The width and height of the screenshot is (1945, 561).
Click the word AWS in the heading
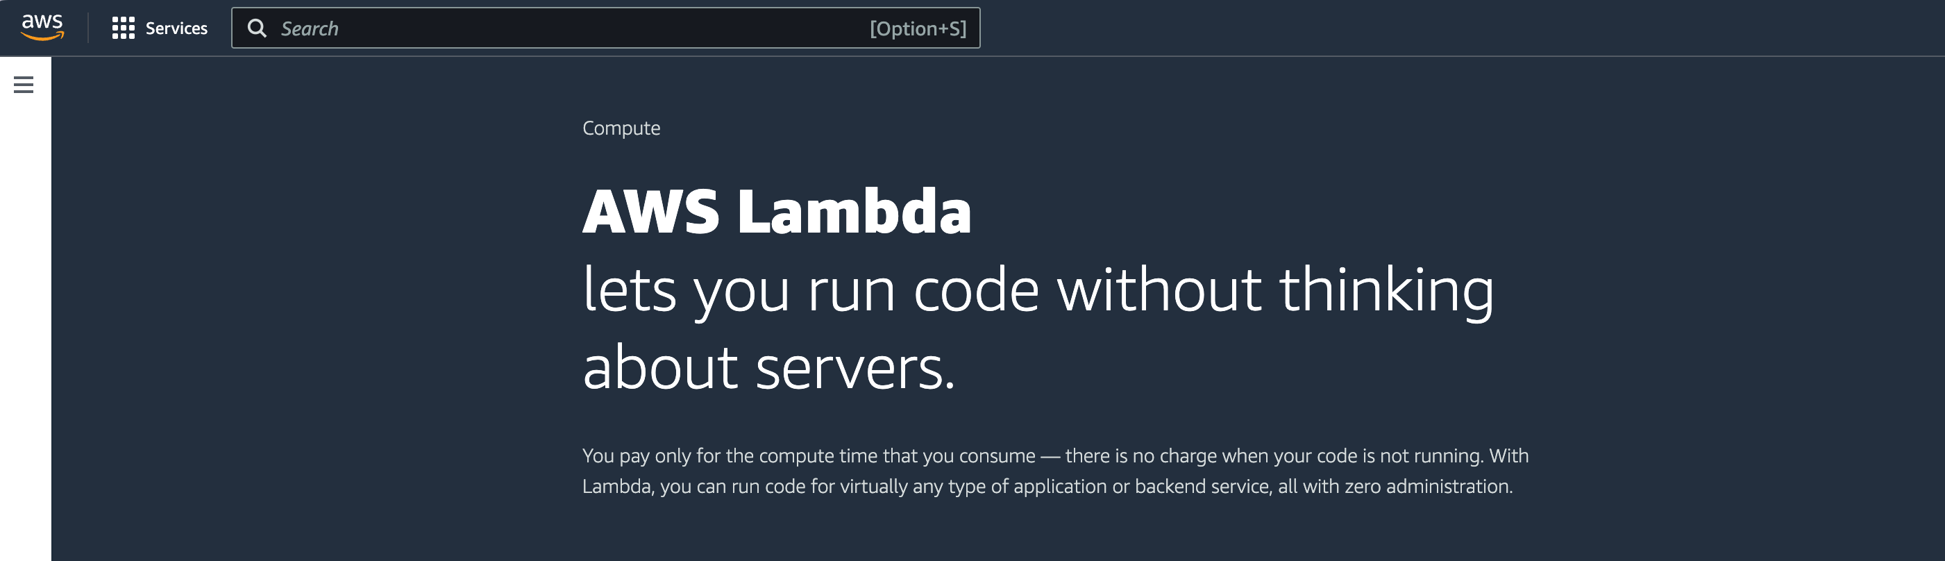coord(651,211)
